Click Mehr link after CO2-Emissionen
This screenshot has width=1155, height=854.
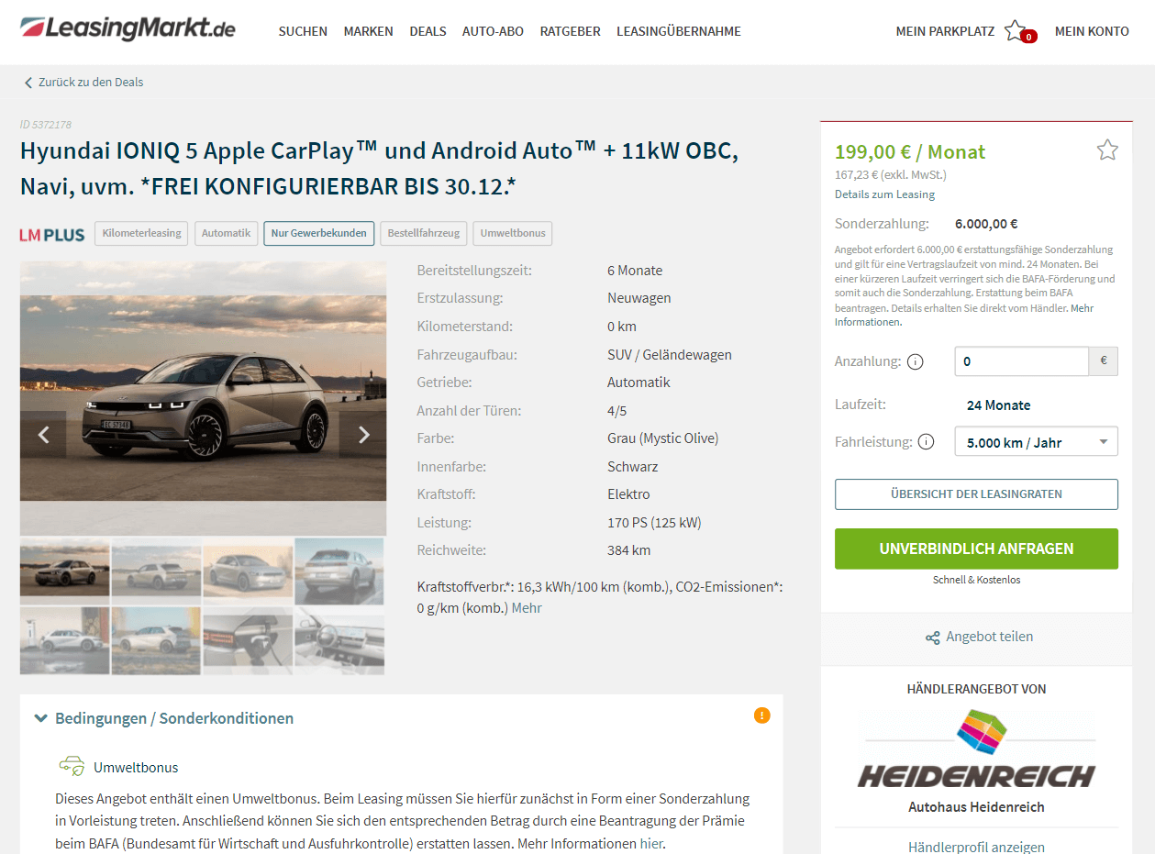click(527, 608)
